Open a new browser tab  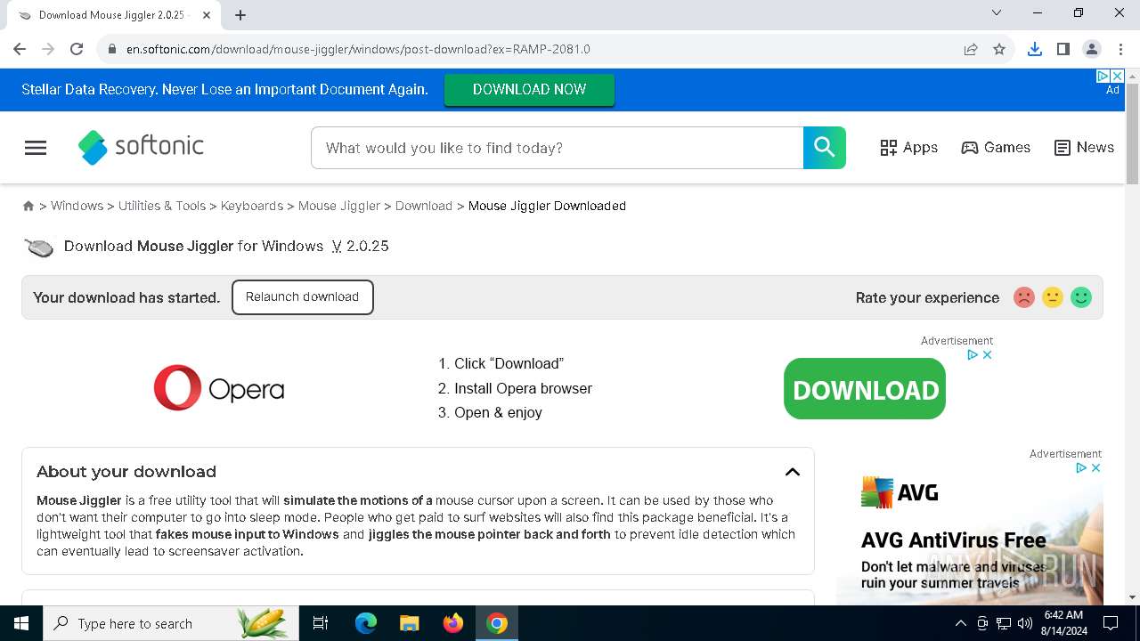pos(240,15)
